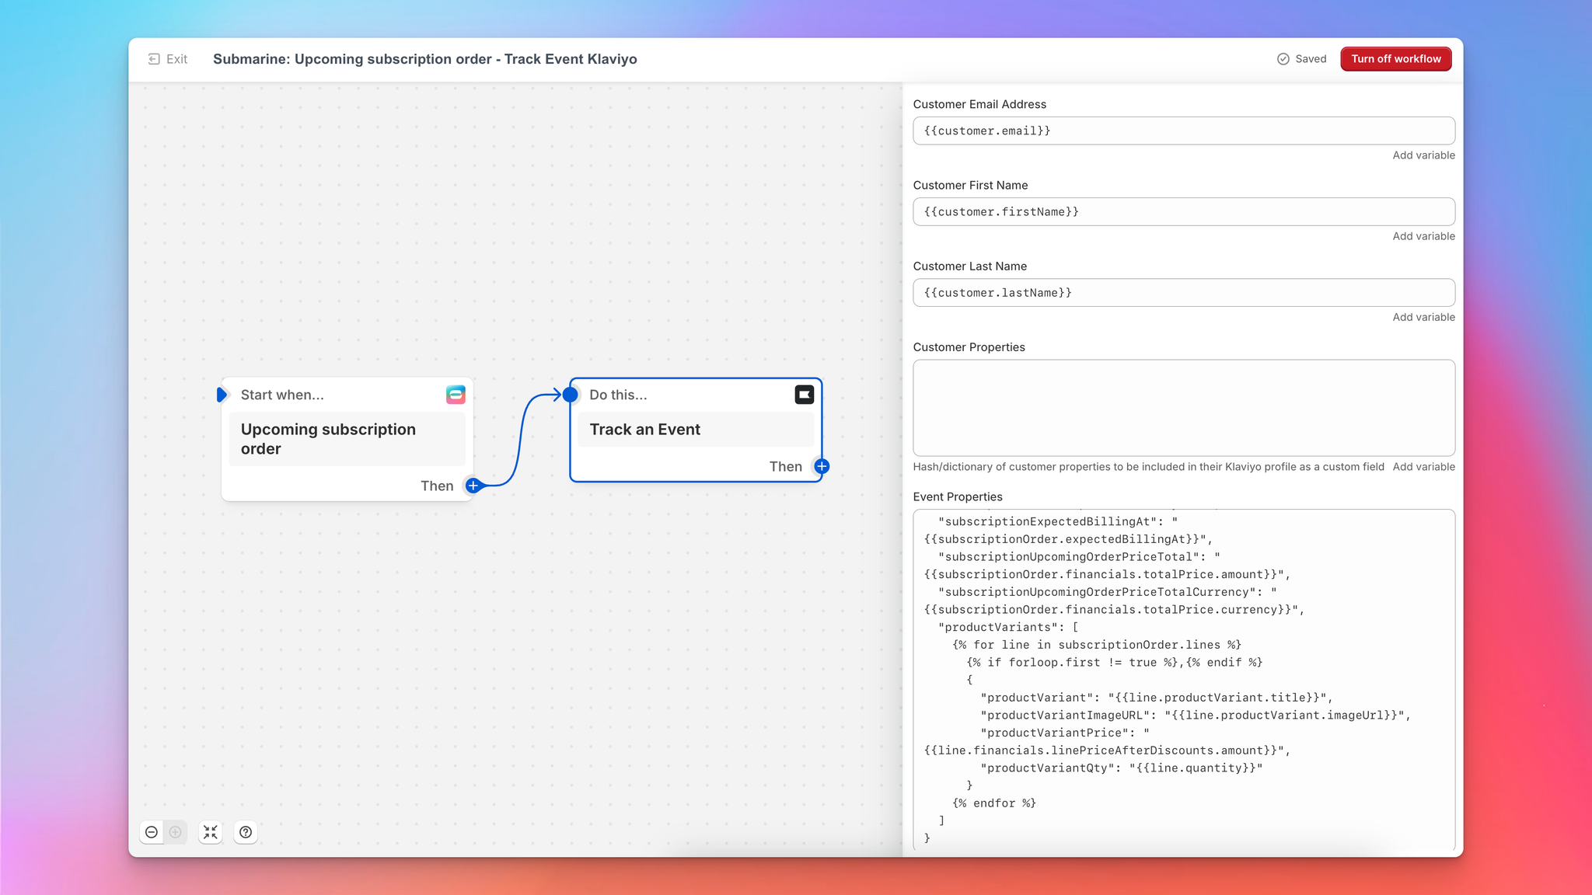Click into Customer Email Address field
1592x895 pixels.
(x=1183, y=131)
